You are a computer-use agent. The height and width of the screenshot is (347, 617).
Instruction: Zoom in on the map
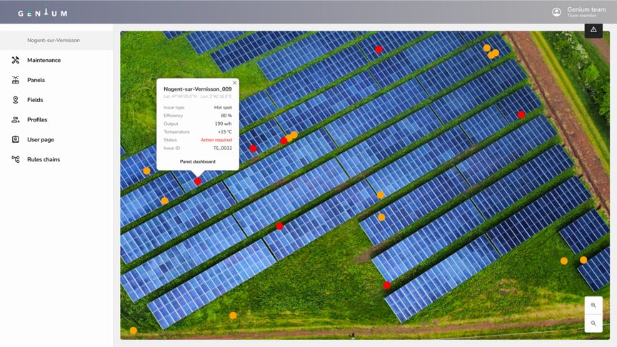(593, 306)
